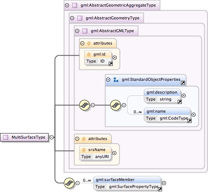Select the gml:description element box
208x192 pixels.
point(162,96)
